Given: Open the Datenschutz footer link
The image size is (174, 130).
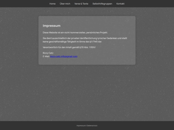Looking at the screenshot, I should pos(92,126).
